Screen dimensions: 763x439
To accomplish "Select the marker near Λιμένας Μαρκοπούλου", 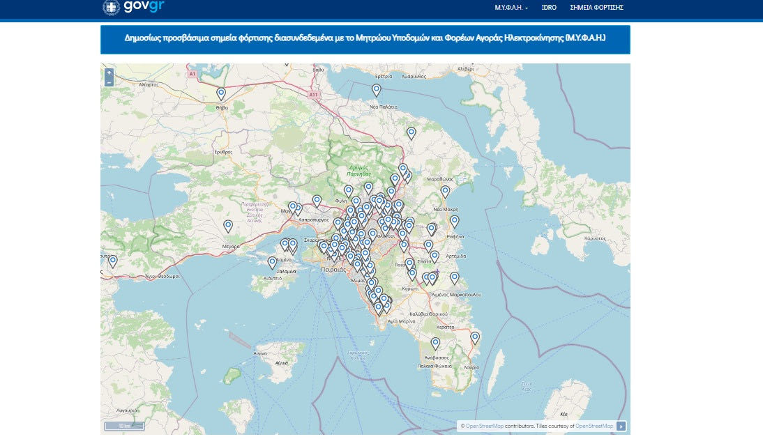I will pos(455,277).
